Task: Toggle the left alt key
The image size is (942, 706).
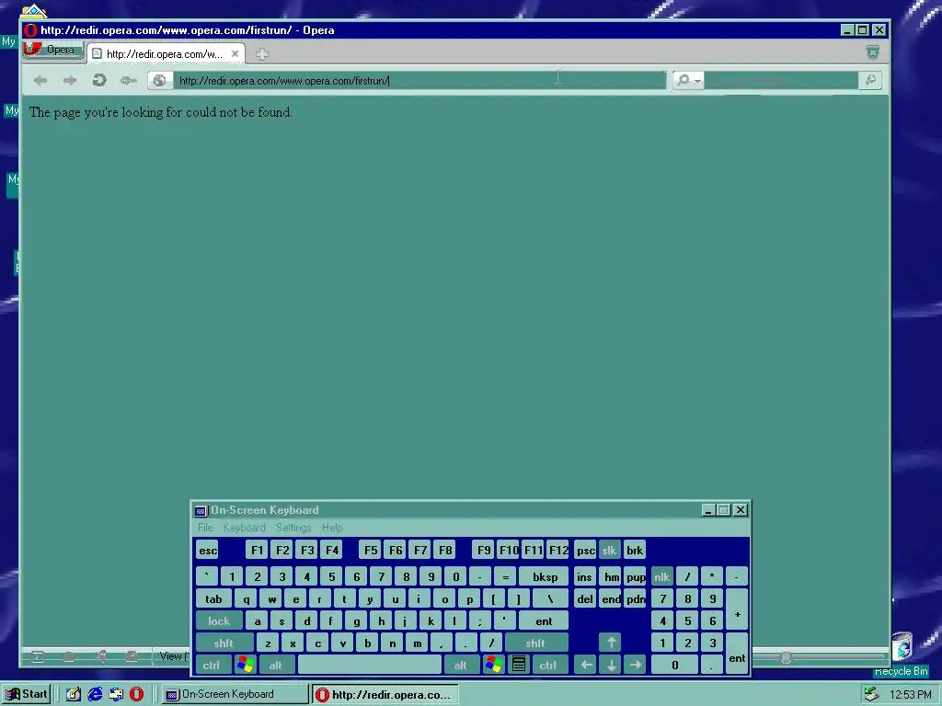Action: point(276,666)
